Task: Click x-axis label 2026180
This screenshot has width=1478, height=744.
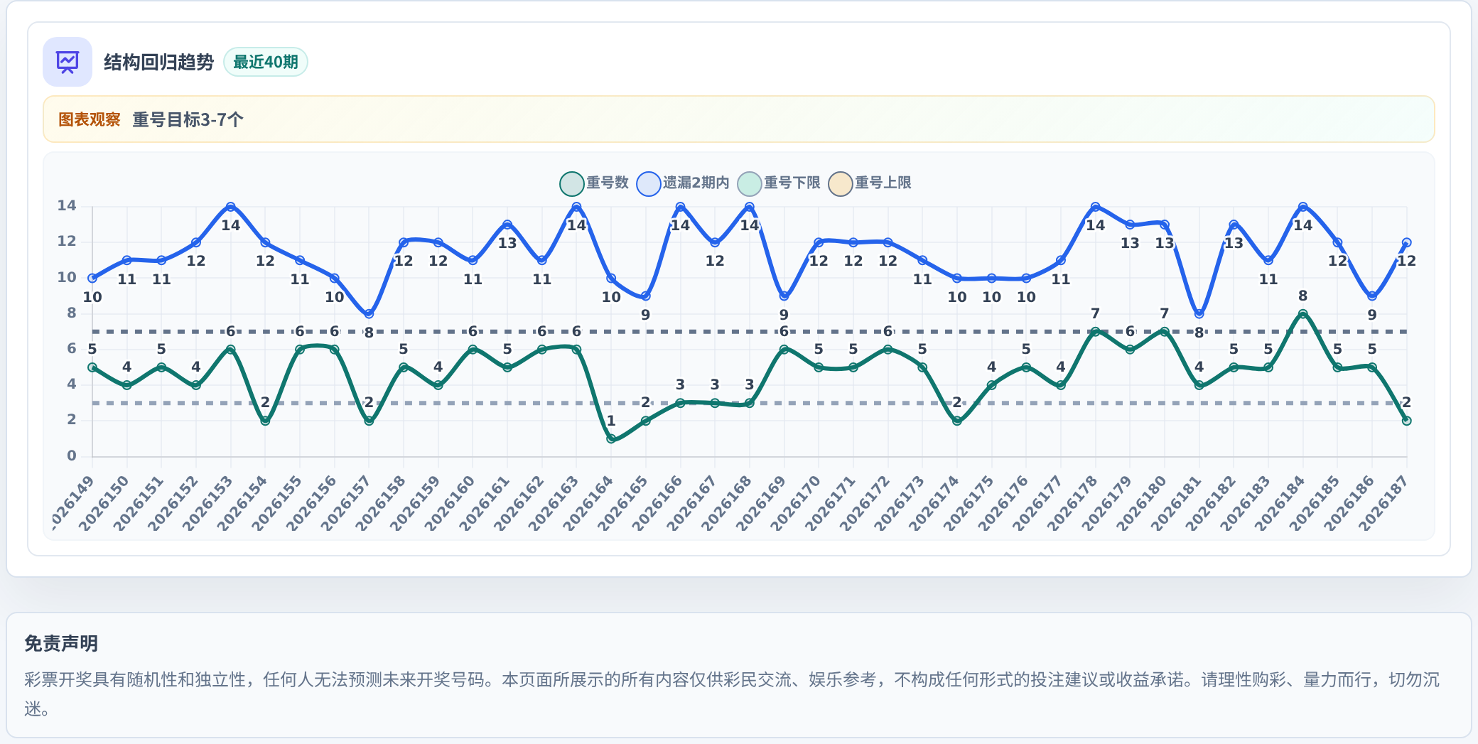Action: [x=1142, y=502]
